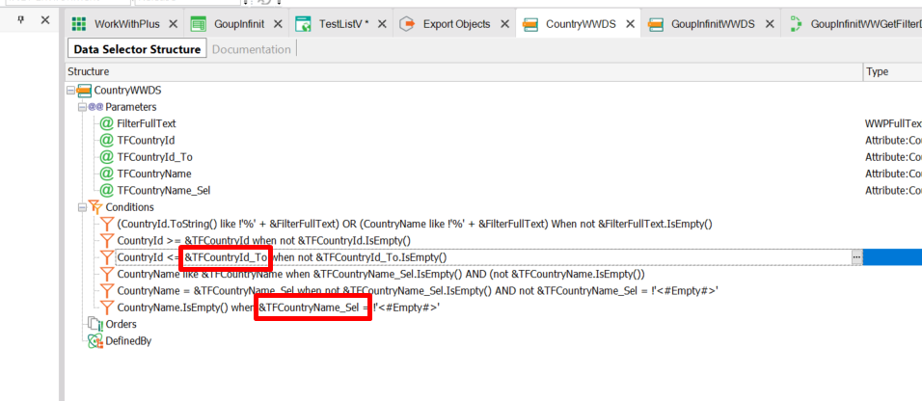Click the @ icon beside TFCountryId
922x401 pixels.
click(x=106, y=141)
